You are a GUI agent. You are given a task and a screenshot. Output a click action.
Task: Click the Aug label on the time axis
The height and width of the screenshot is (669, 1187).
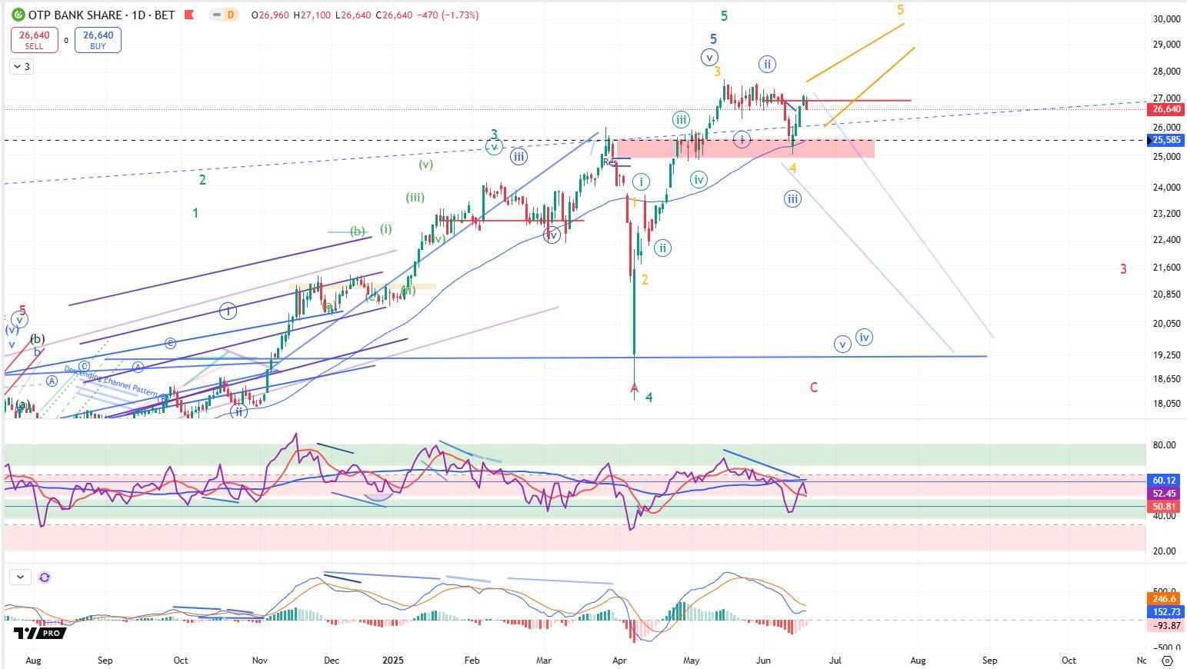33,660
